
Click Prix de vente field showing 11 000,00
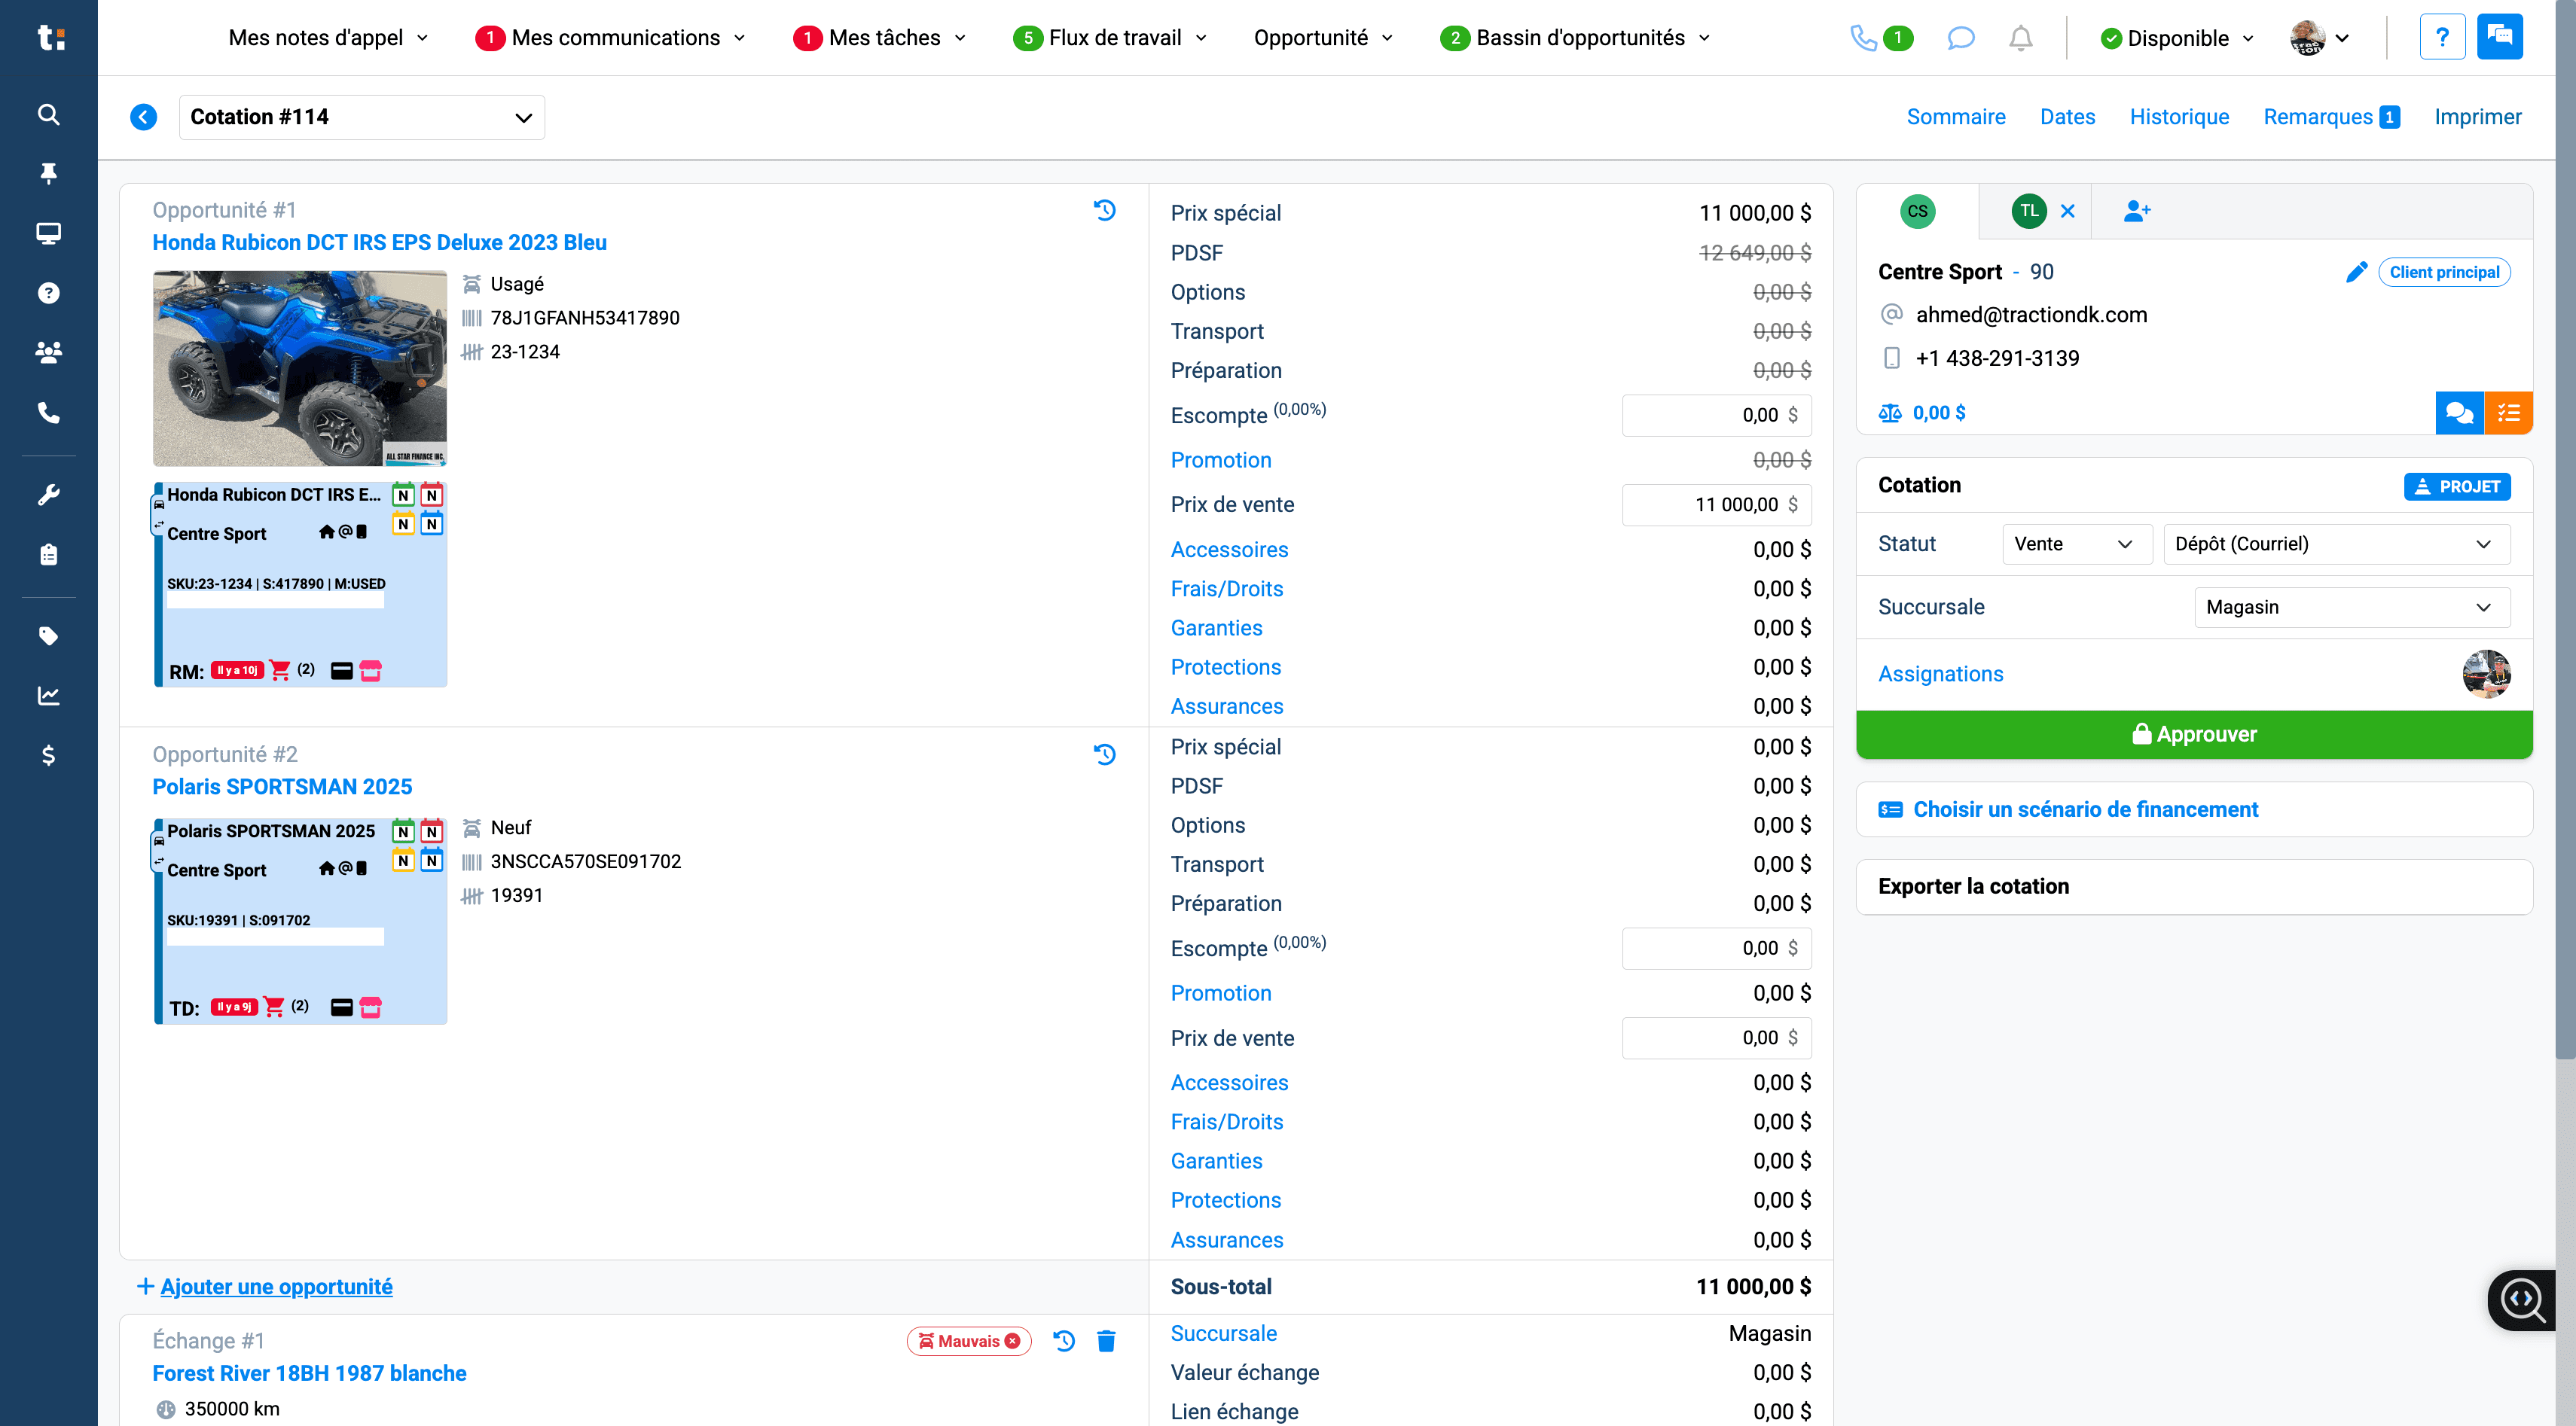(x=1716, y=504)
